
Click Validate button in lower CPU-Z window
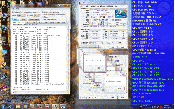(113, 97)
